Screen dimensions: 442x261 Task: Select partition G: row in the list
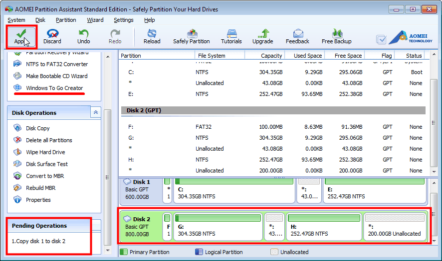[x=273, y=138]
